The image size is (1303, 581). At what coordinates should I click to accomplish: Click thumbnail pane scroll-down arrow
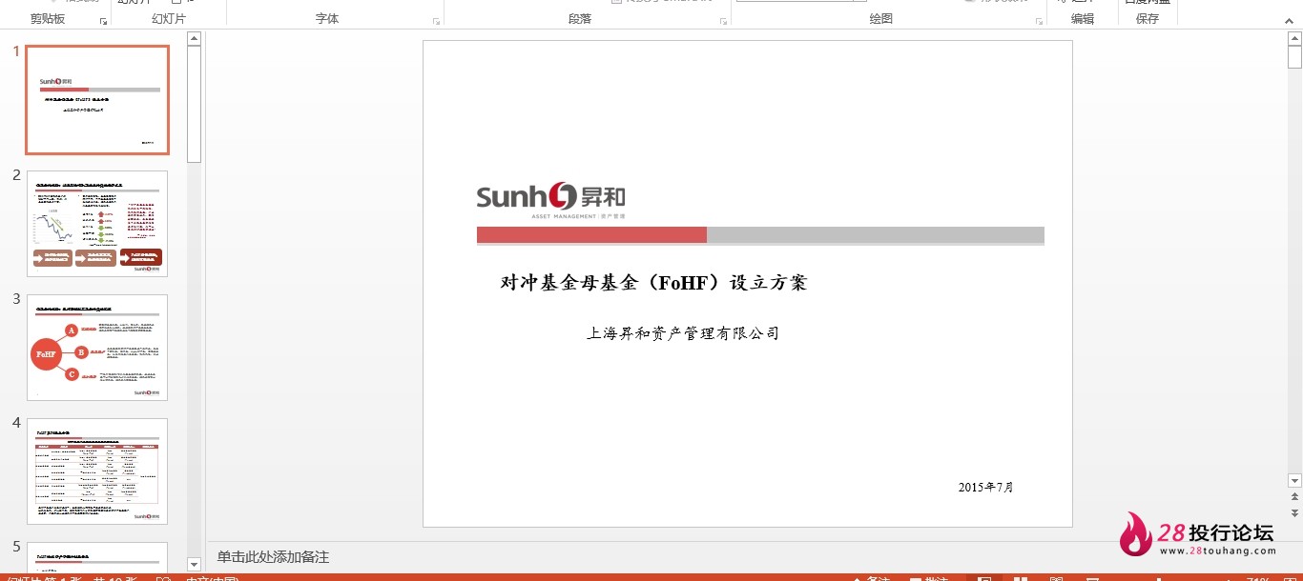[195, 565]
